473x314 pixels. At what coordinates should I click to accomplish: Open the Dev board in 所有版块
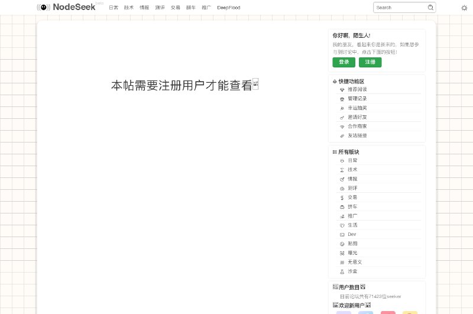(x=352, y=234)
